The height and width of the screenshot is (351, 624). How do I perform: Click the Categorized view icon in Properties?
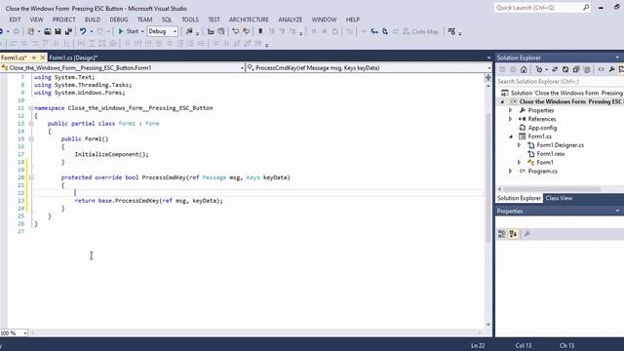502,234
